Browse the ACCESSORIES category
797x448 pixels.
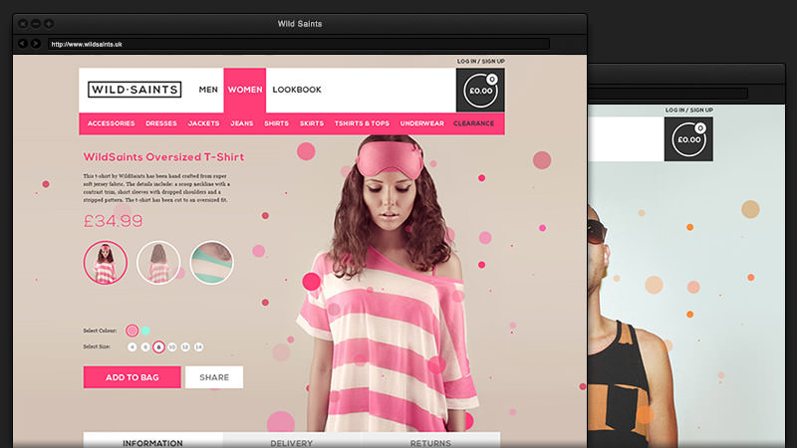tap(111, 123)
